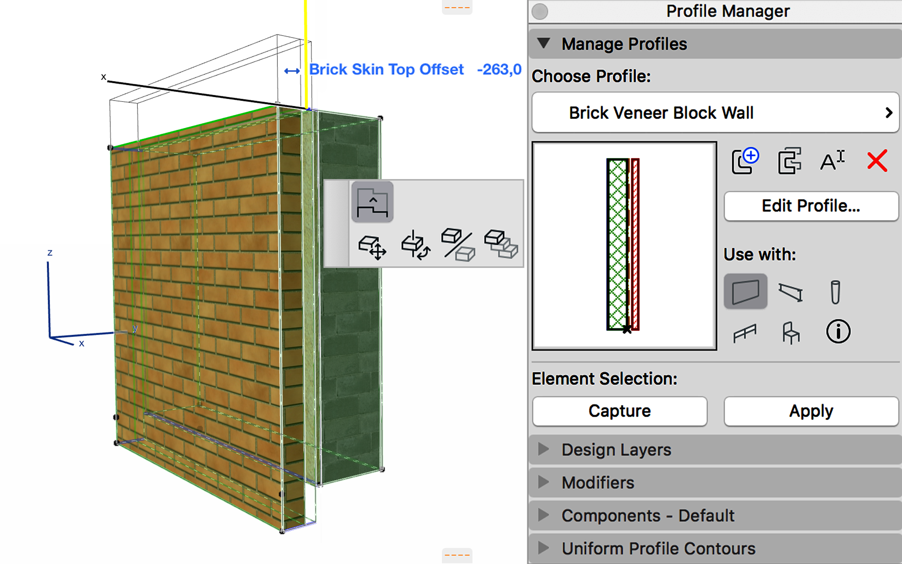This screenshot has height=564, width=902.
Task: Choose the rotate element icon in palette
Action: tap(416, 245)
